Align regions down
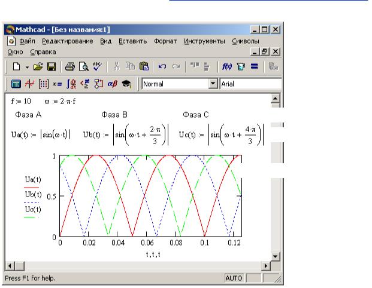The height and width of the screenshot is (288, 372). [x=207, y=67]
